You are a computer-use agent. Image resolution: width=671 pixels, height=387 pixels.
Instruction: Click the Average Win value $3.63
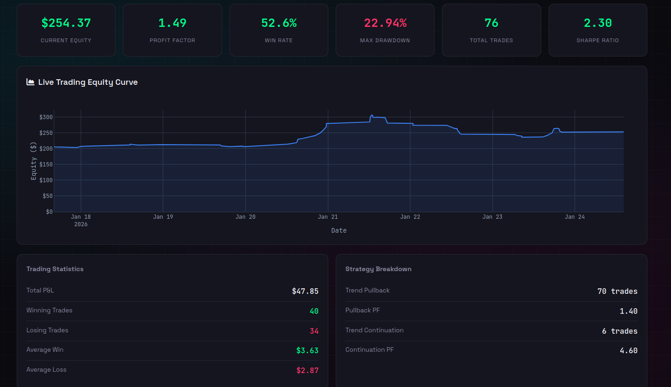point(307,350)
